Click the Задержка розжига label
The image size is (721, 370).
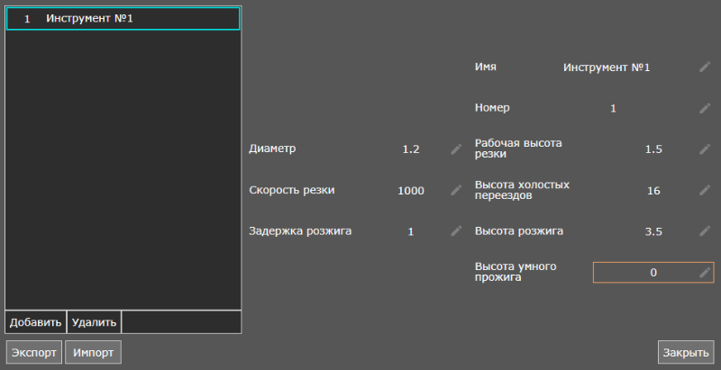click(x=300, y=230)
